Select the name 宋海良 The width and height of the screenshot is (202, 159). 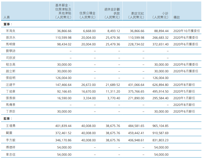11,31
